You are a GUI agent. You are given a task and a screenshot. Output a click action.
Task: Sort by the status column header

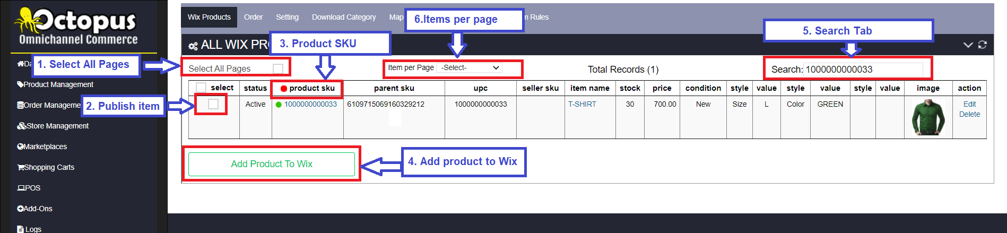point(255,88)
